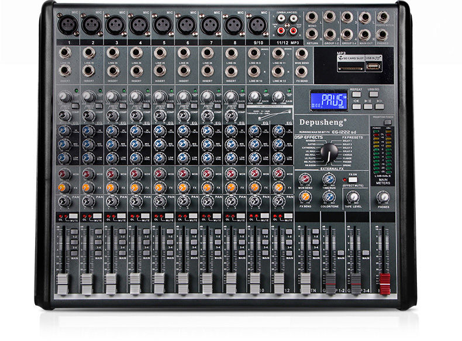Click the LINE IN 12 jack
The height and width of the screenshot is (341, 462).
click(278, 71)
